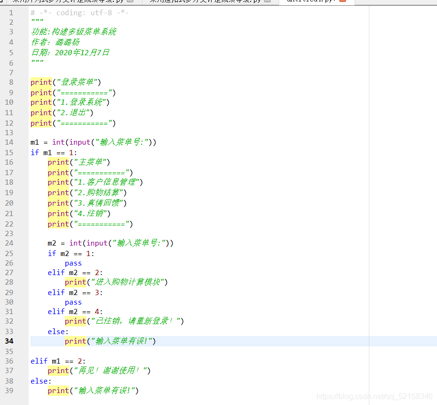The height and width of the screenshot is (405, 437).
Task: Click the 'pass' keyword on line 30
Action: 73,302
